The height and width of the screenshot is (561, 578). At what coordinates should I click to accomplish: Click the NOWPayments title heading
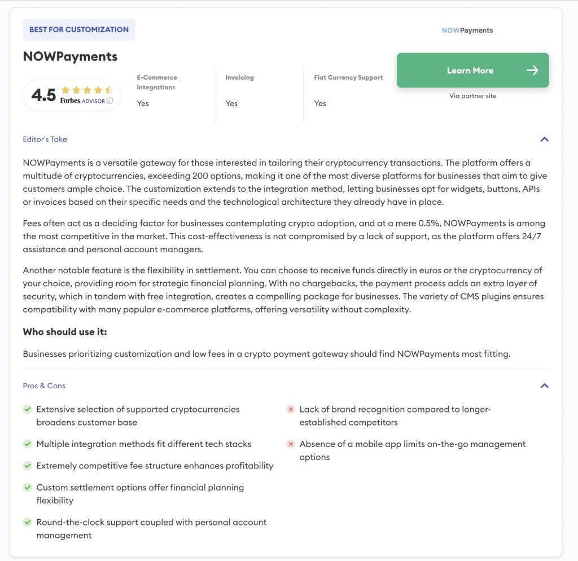[x=70, y=56]
